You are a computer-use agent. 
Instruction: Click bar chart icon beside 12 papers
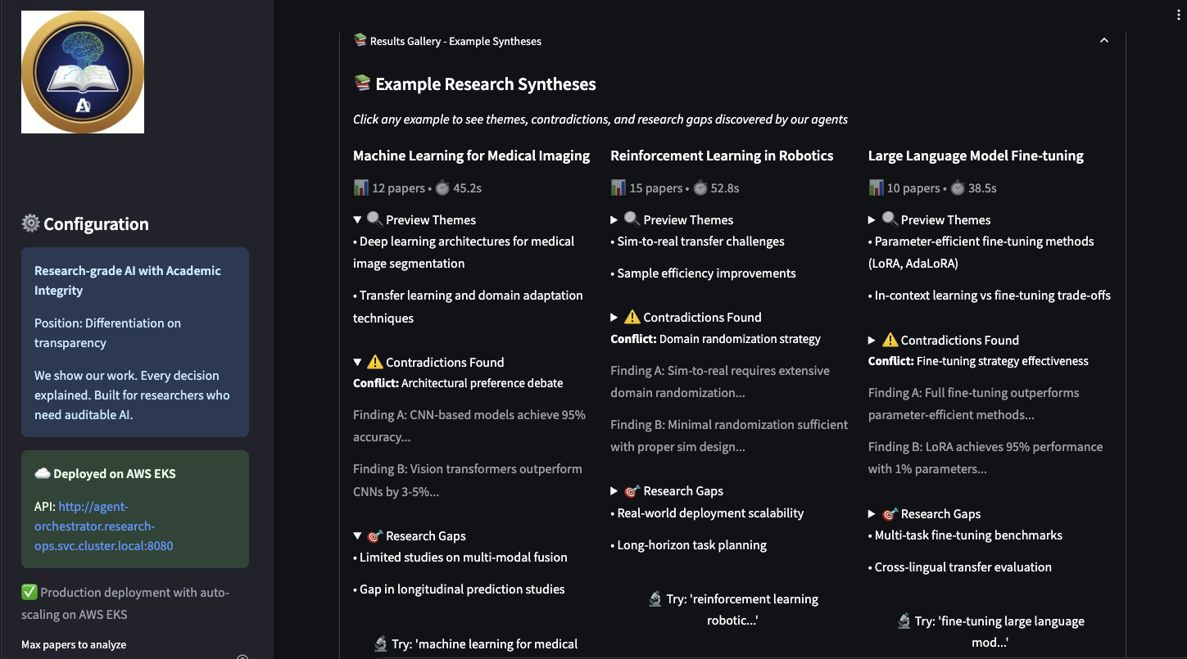click(361, 188)
